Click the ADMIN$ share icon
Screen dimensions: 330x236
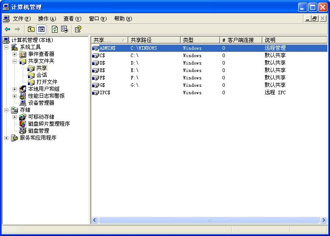click(96, 48)
